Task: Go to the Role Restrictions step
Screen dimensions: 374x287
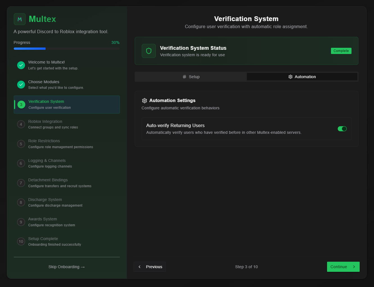Action: pos(67,144)
